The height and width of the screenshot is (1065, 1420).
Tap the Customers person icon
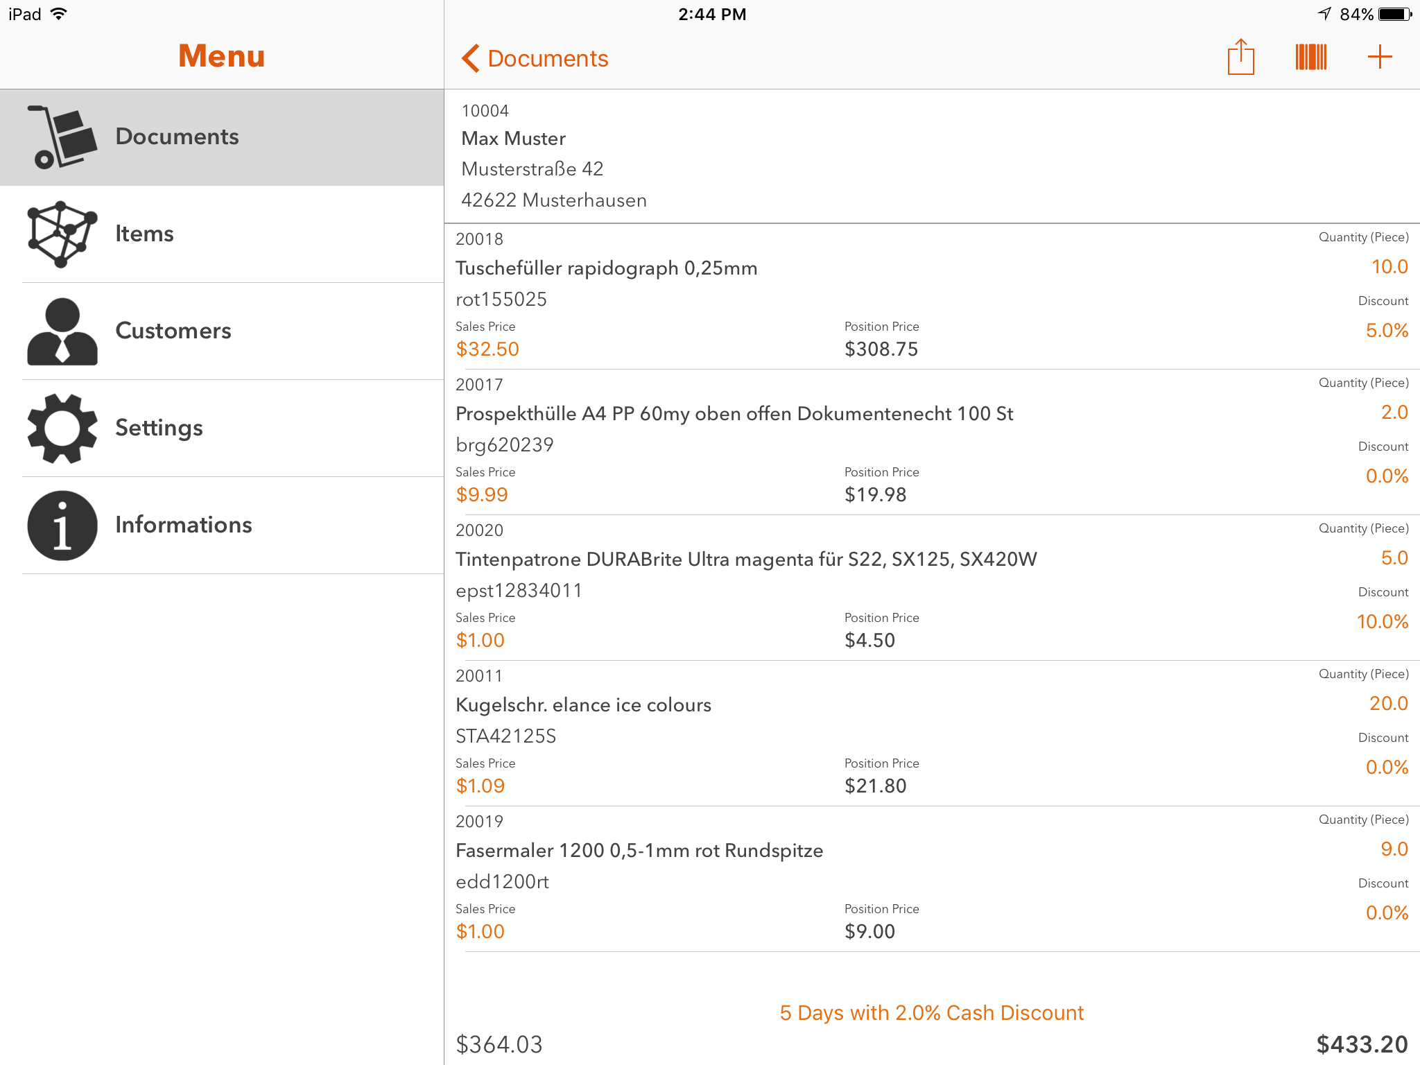click(62, 331)
